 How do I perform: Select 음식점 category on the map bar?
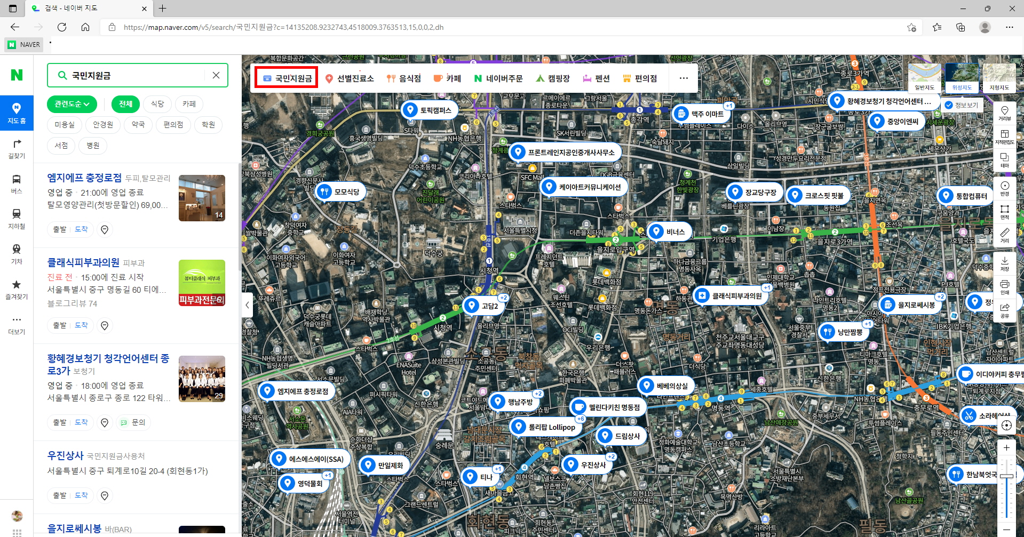click(404, 78)
